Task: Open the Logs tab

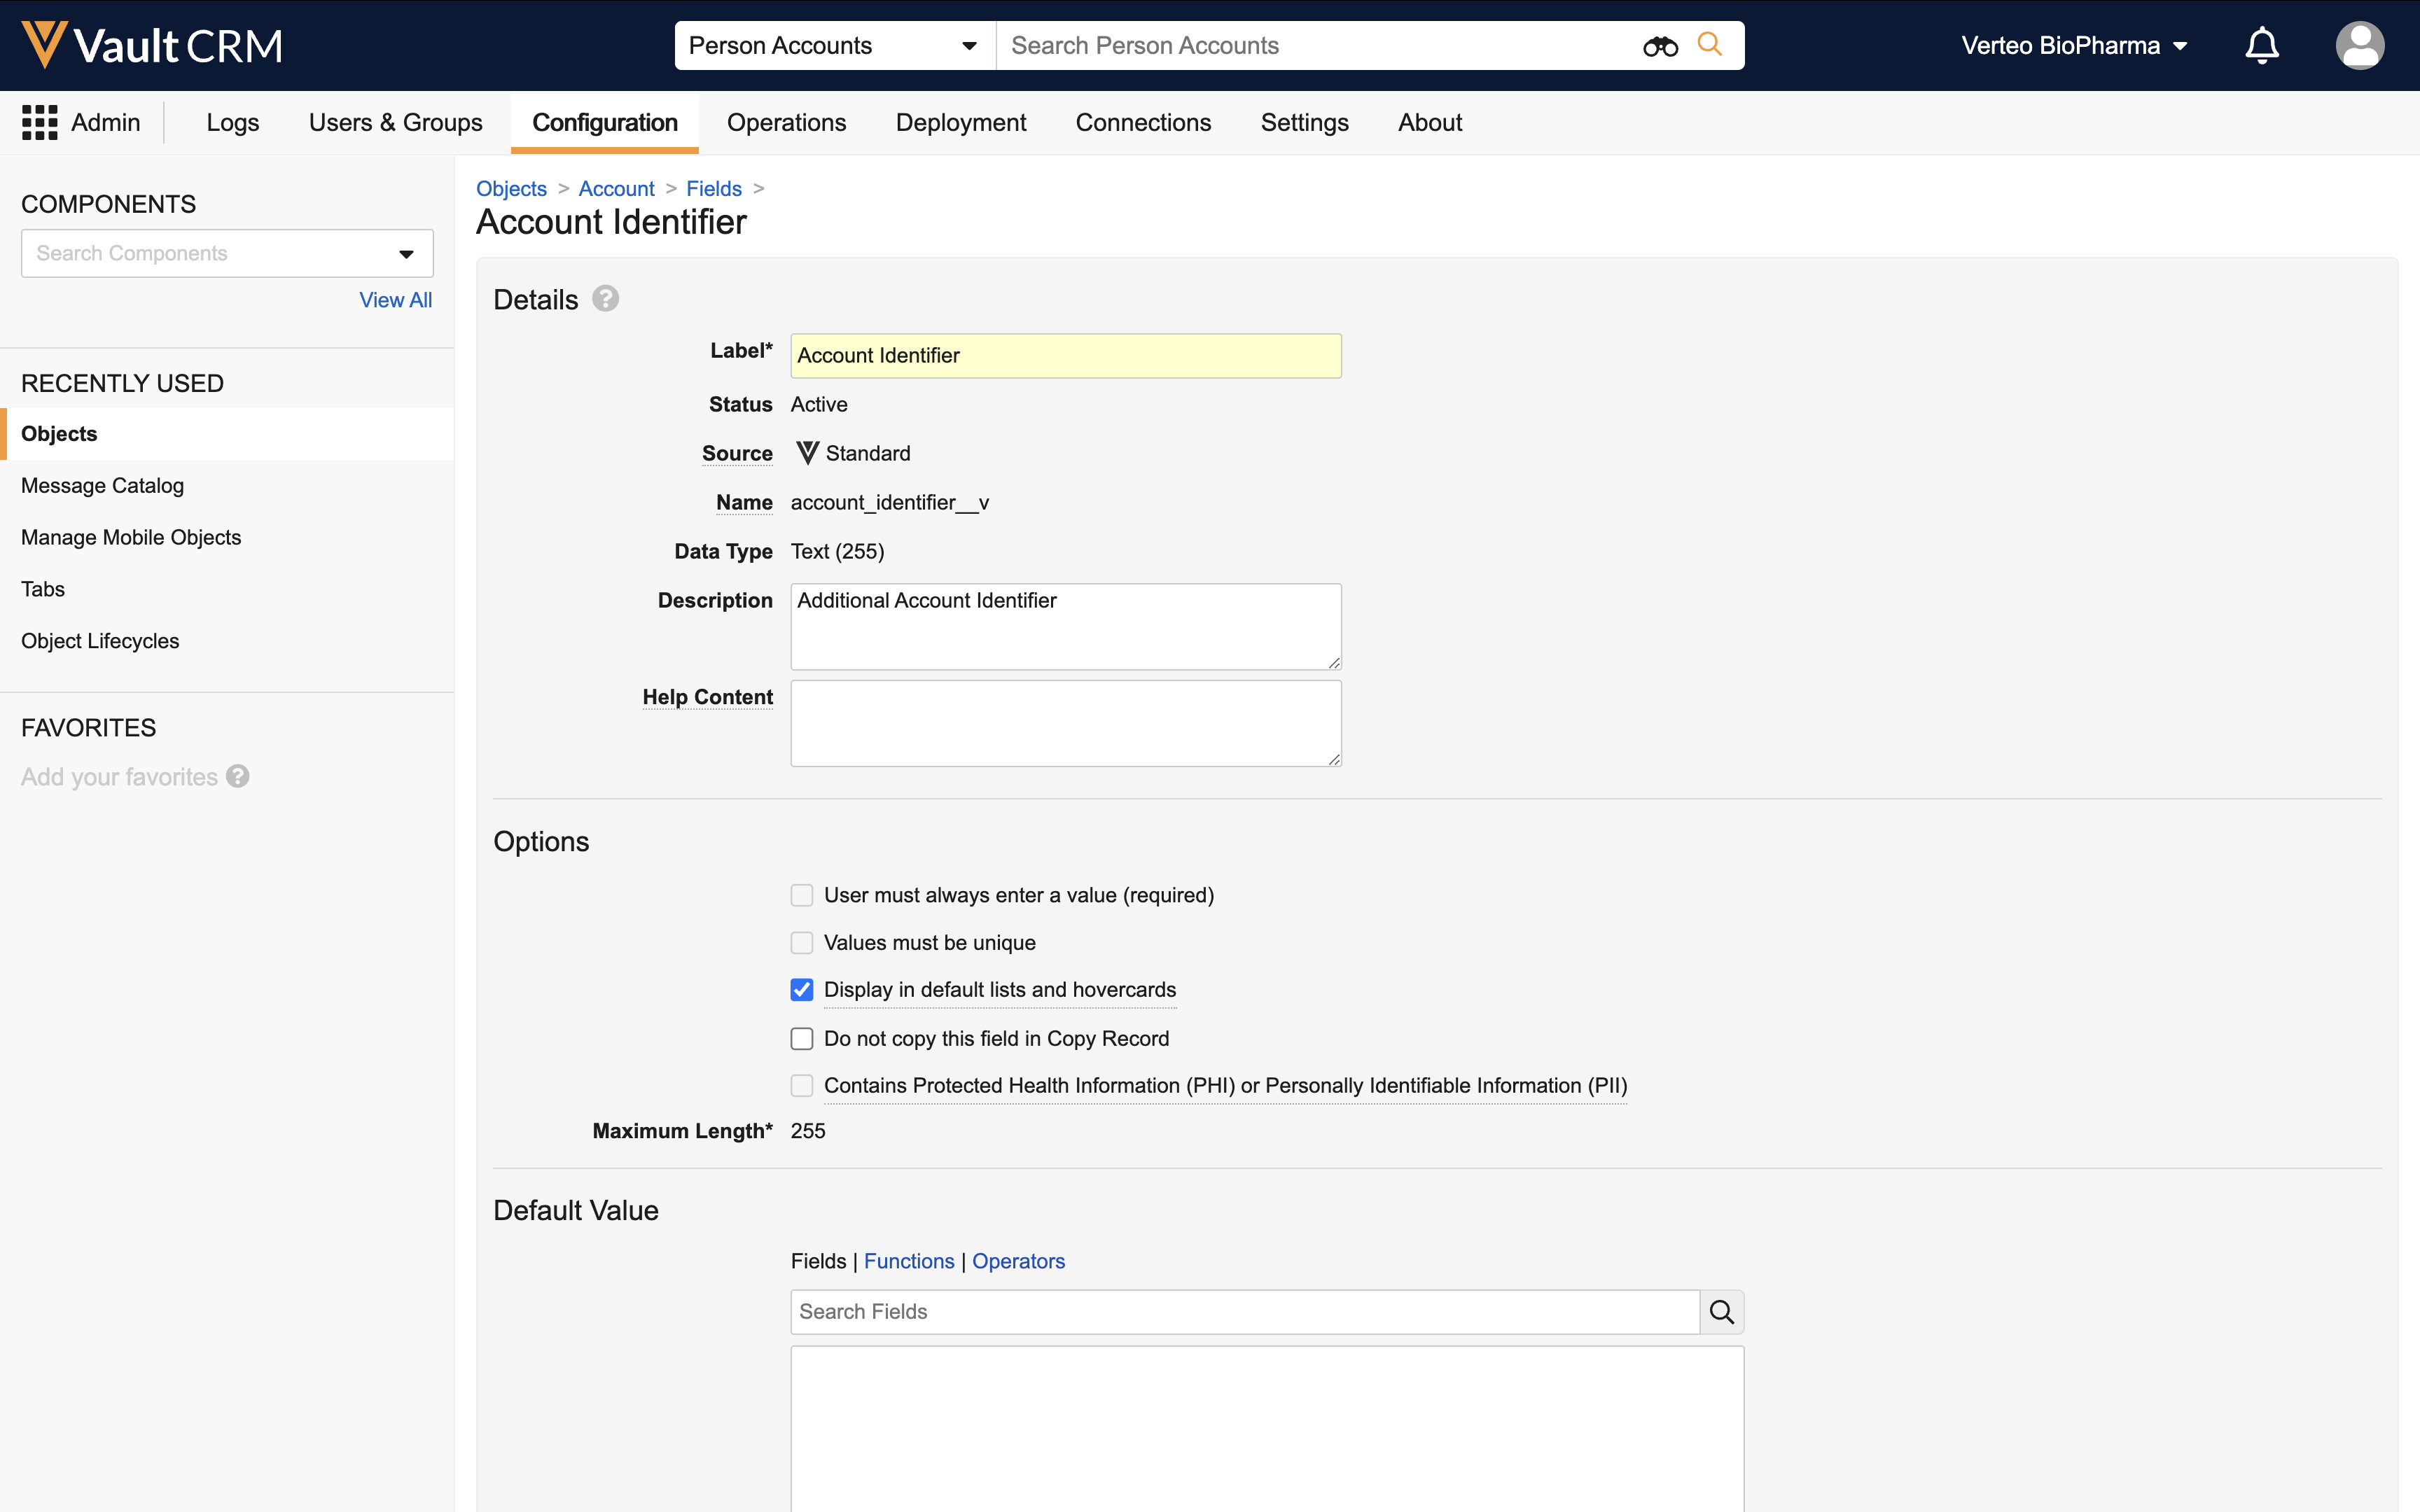Action: (233, 122)
